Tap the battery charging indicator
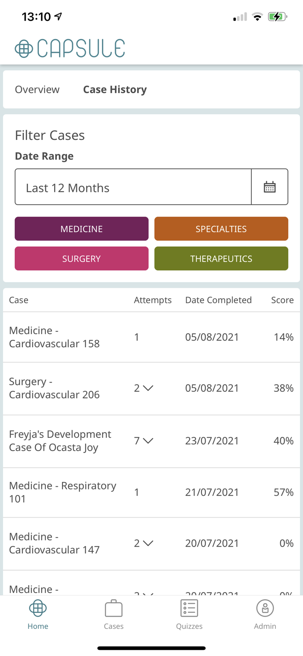The image size is (303, 656). 277,16
